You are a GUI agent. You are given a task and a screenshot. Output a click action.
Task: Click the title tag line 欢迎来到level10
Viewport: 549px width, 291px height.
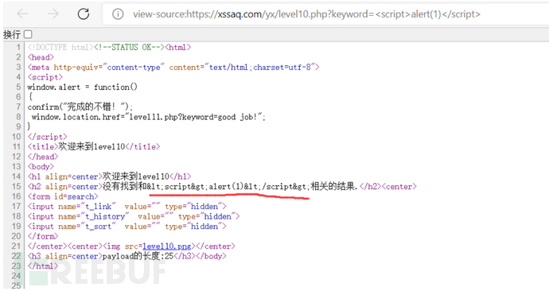(x=94, y=146)
